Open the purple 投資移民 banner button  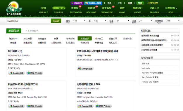pos(77,3)
